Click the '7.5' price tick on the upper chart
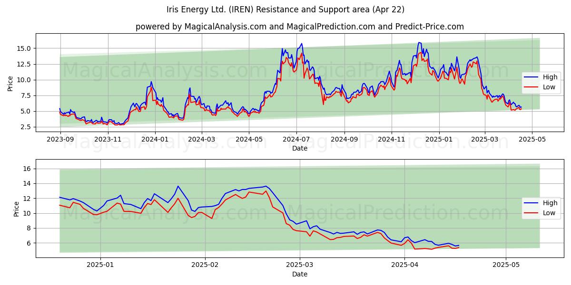The width and height of the screenshot is (571, 285). click(x=26, y=95)
